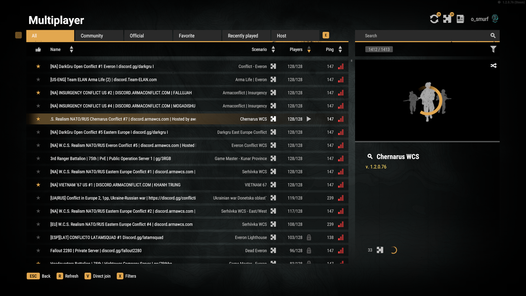The height and width of the screenshot is (296, 526).
Task: Open the filter funnel icon
Action: pos(493,49)
